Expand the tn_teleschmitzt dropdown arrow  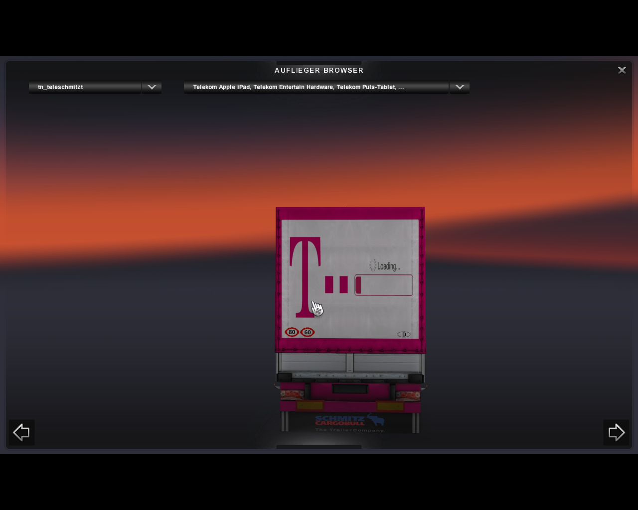pyautogui.click(x=152, y=87)
